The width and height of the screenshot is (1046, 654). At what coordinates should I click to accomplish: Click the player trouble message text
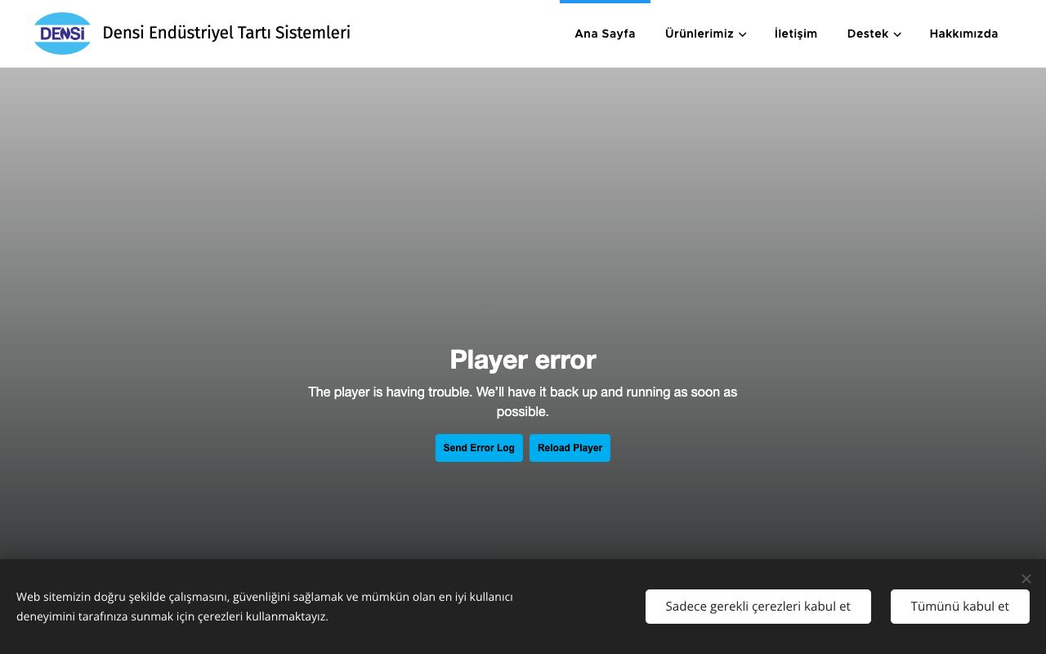tap(523, 401)
